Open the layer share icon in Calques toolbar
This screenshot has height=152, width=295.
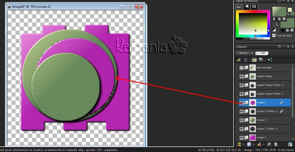pos(270,60)
